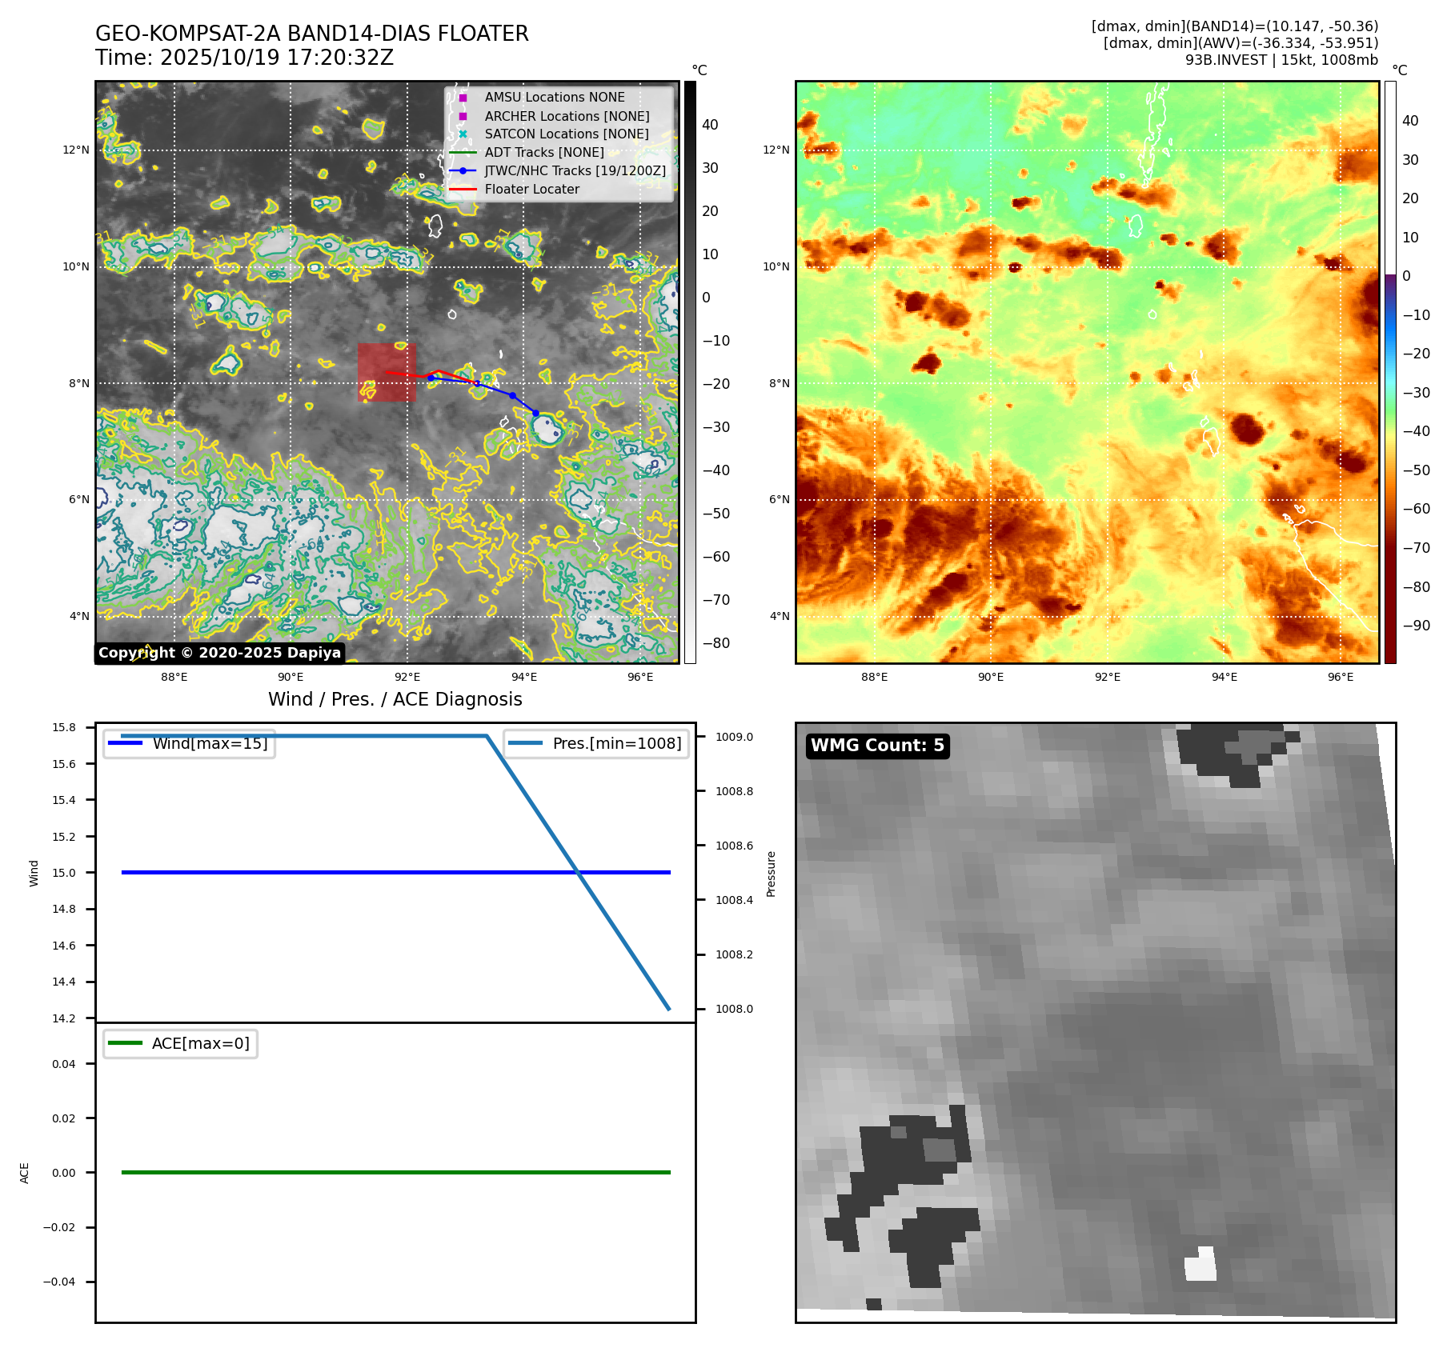Viewport: 1451px width, 1352px height.
Task: Click the Copyright 2020-2025 Dapiya watermark
Action: 219,653
